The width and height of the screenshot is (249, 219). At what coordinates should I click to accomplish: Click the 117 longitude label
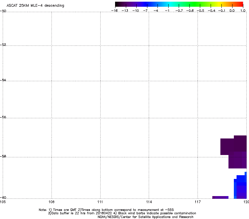[x=198, y=202]
